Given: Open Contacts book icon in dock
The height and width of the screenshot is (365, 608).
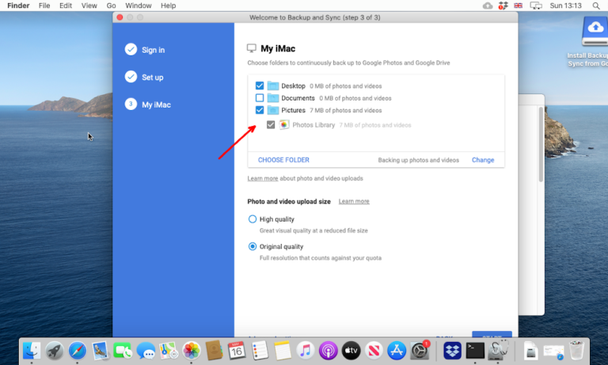Looking at the screenshot, I should click(214, 351).
